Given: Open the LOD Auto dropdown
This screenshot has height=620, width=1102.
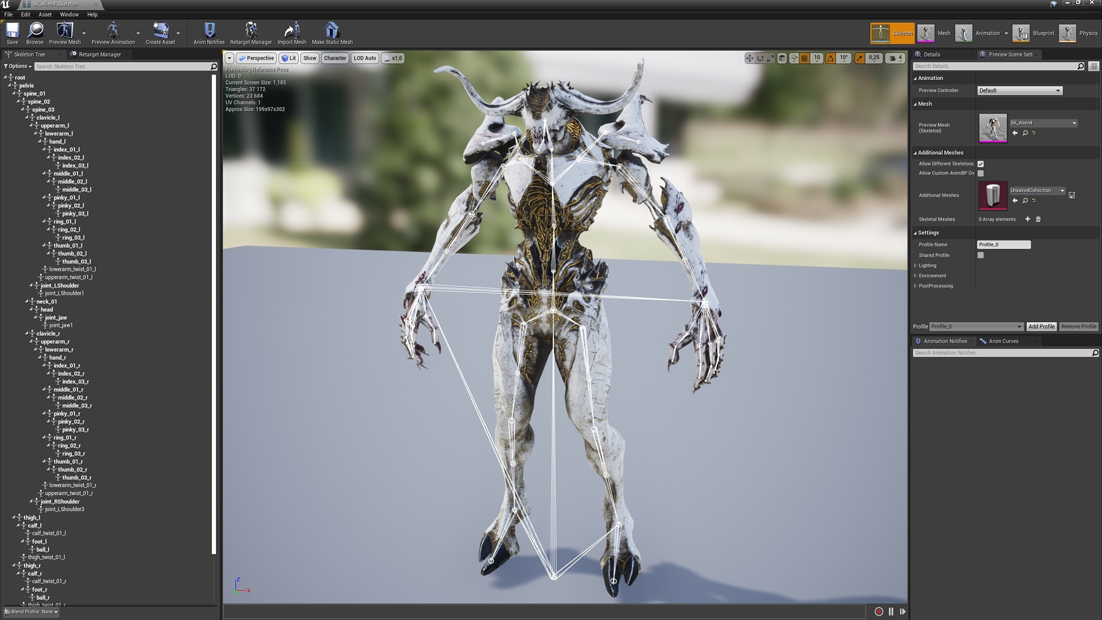Looking at the screenshot, I should point(364,58).
